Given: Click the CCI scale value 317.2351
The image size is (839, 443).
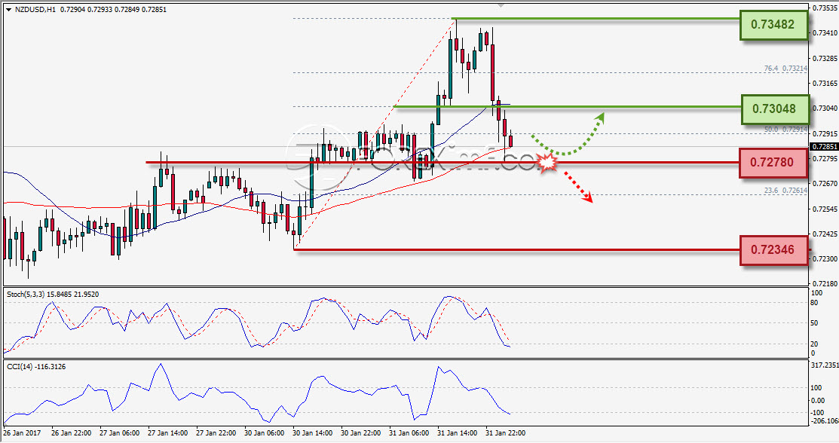Looking at the screenshot, I should click(825, 365).
